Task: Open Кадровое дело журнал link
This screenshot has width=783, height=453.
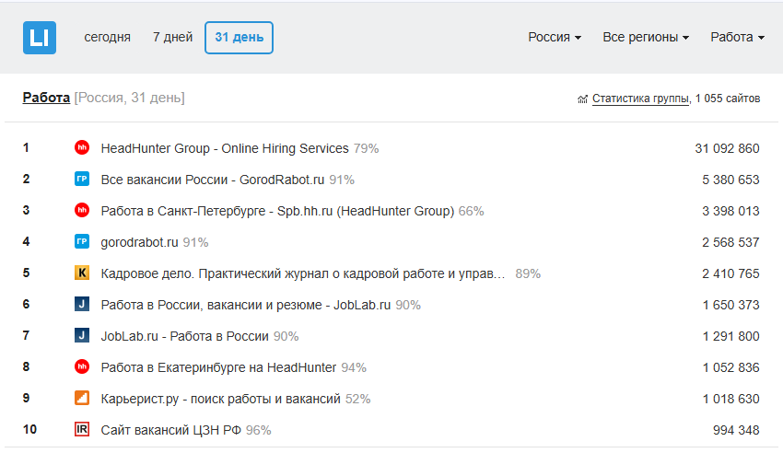Action: 303,273
